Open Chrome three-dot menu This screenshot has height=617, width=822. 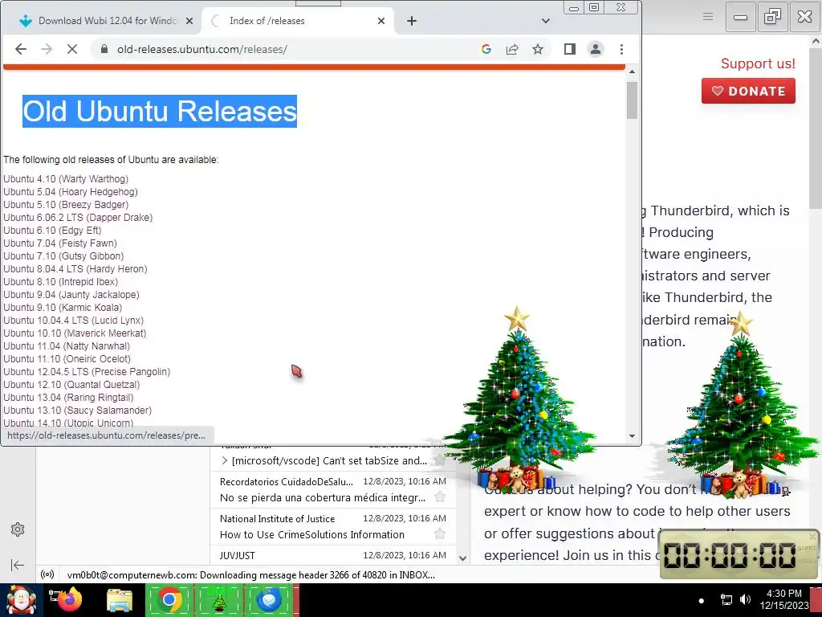coord(622,49)
